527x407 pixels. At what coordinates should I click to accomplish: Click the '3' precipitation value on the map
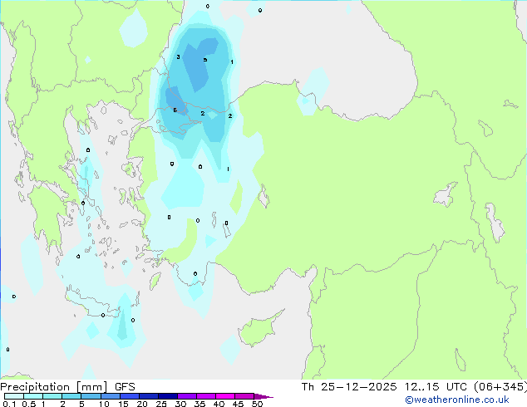[x=178, y=56]
